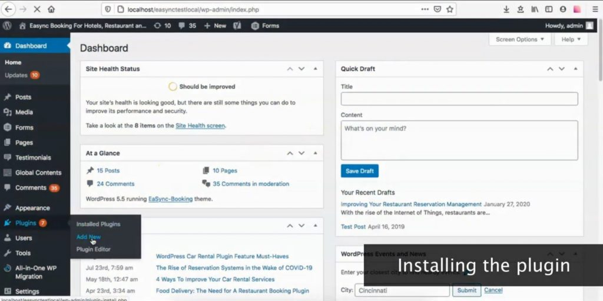Open Global Contents in the sidebar

click(38, 173)
